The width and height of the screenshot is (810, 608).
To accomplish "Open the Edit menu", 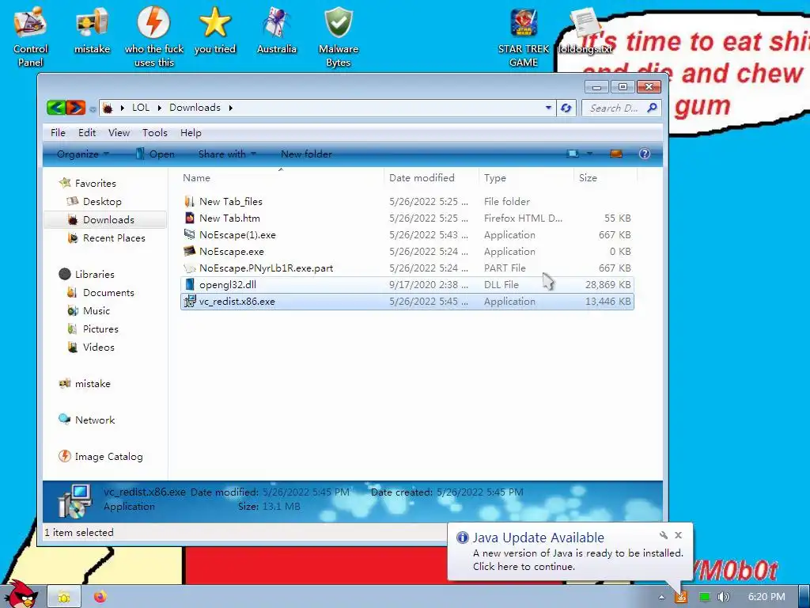I will click(x=87, y=132).
